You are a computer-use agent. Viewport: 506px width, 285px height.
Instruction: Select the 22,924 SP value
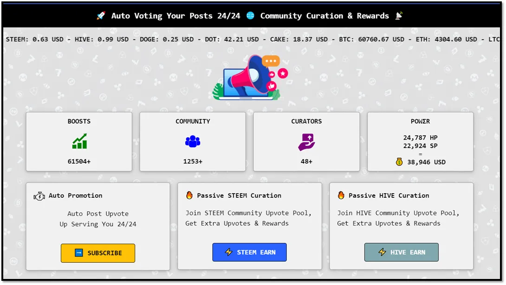coord(420,146)
